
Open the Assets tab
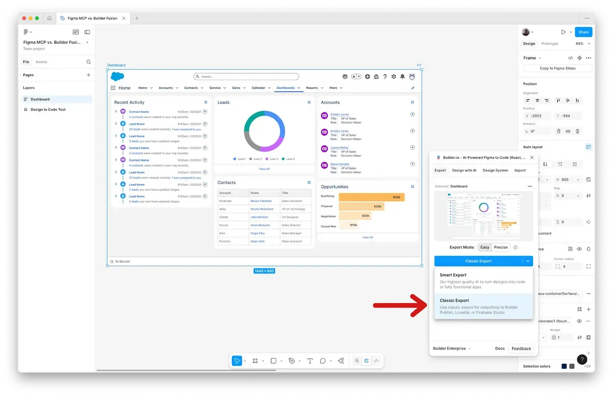pos(41,62)
